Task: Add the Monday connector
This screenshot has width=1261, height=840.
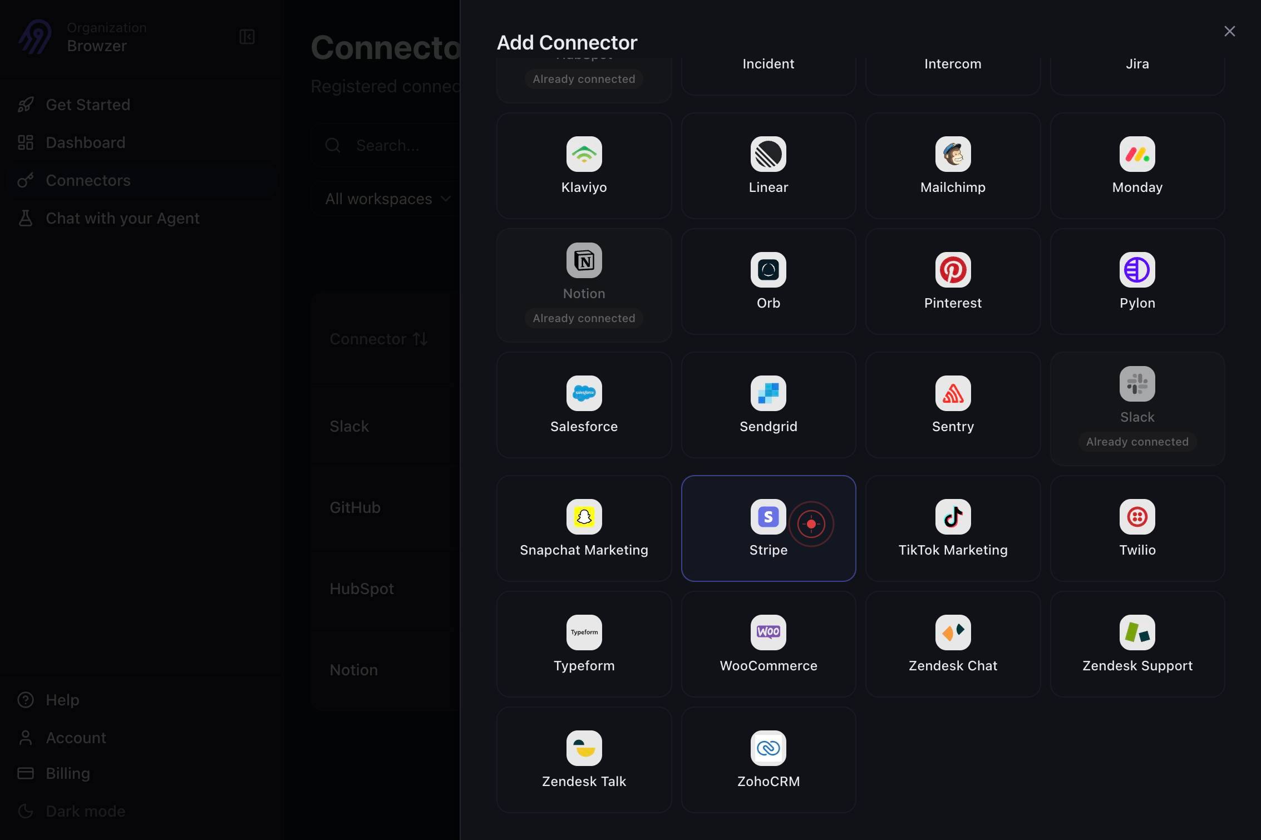Action: pyautogui.click(x=1137, y=166)
